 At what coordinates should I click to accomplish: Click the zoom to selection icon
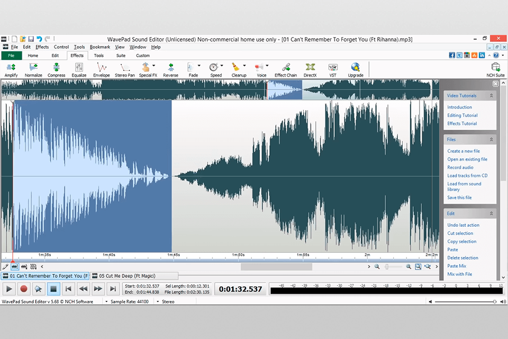tap(418, 266)
